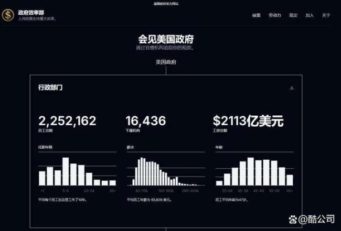Click the 工资总额 label
Image resolution: width=341 pixels, height=231 pixels.
pos(220,130)
